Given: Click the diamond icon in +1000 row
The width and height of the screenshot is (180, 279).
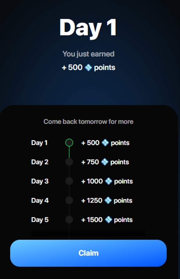Looking at the screenshot, I should click(109, 181).
